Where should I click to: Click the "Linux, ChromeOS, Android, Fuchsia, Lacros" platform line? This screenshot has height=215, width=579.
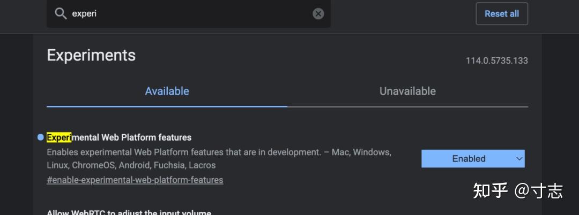pos(131,166)
